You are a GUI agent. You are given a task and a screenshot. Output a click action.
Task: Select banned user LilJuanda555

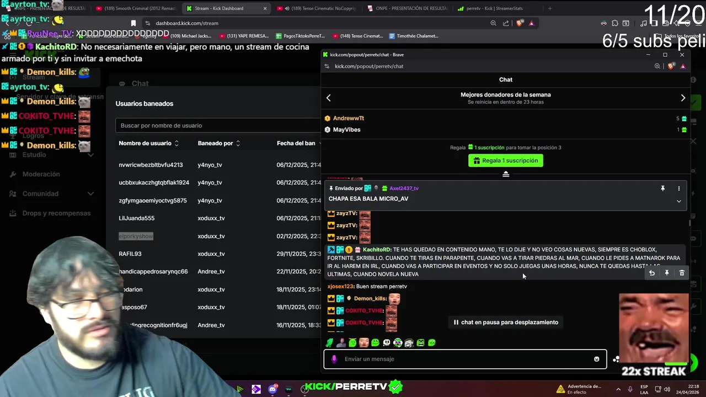tap(136, 218)
